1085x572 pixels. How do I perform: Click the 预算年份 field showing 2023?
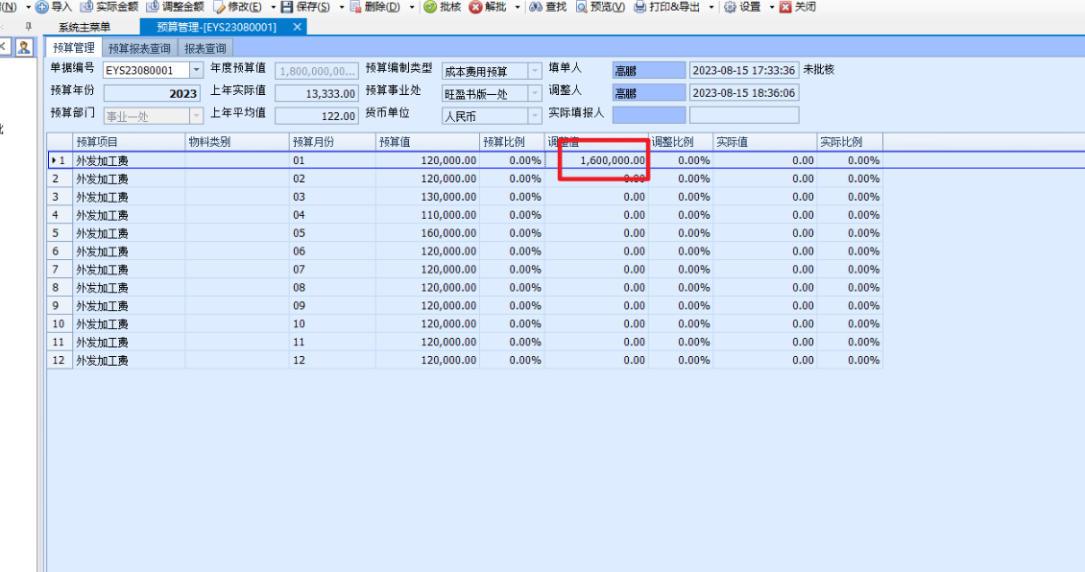pyautogui.click(x=153, y=93)
